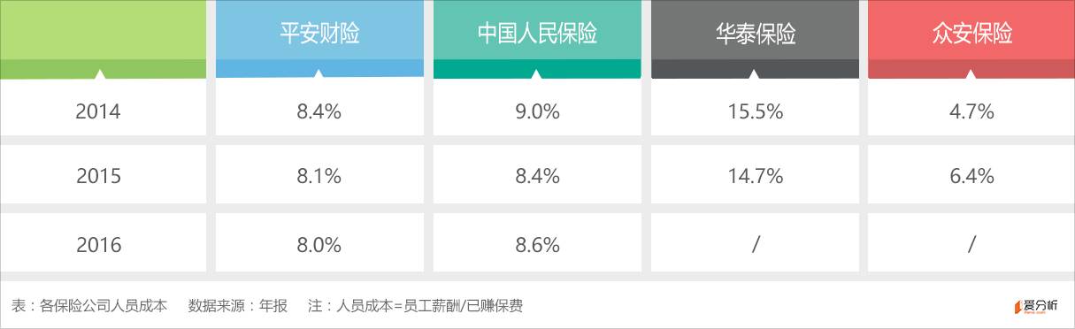Viewport: 1075px width, 329px height.
Task: Click the 8.4% cell for 平安财险 2014
Action: (x=319, y=111)
